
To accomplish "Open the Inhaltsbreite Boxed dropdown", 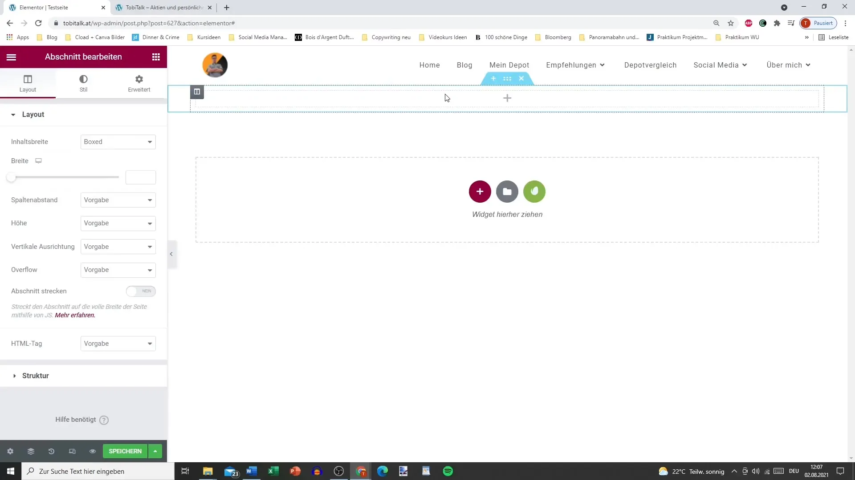I will coord(118,142).
